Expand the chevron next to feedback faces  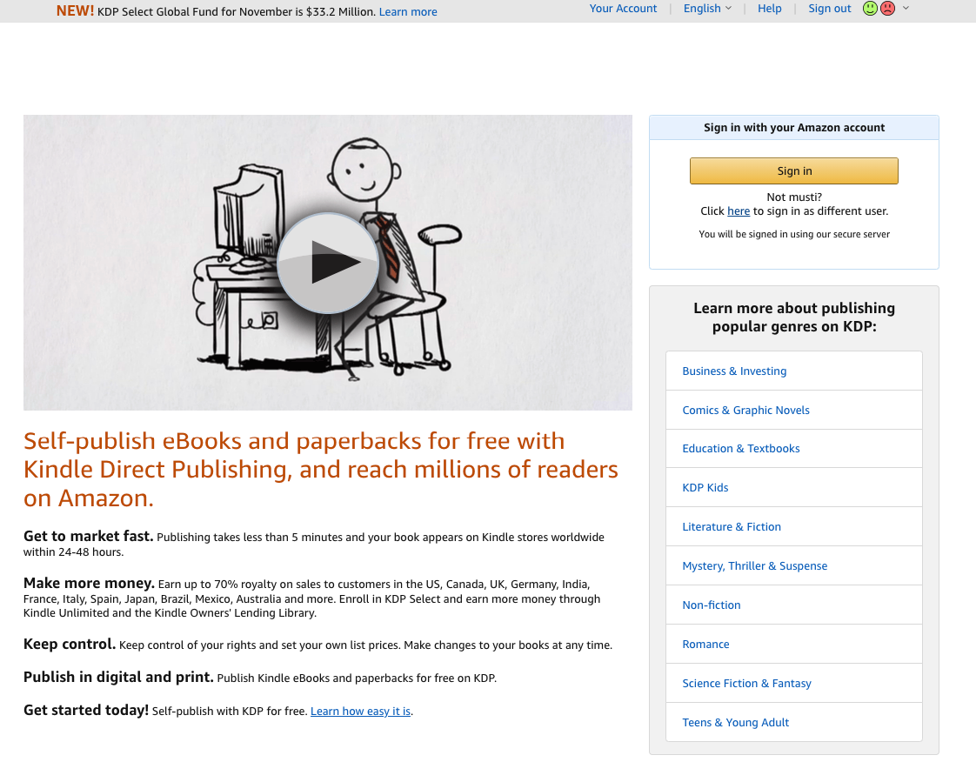906,8
